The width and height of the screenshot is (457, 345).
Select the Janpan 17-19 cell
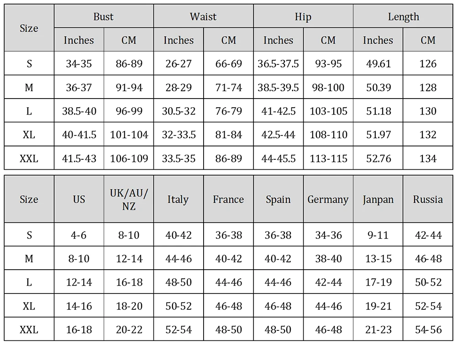click(378, 282)
